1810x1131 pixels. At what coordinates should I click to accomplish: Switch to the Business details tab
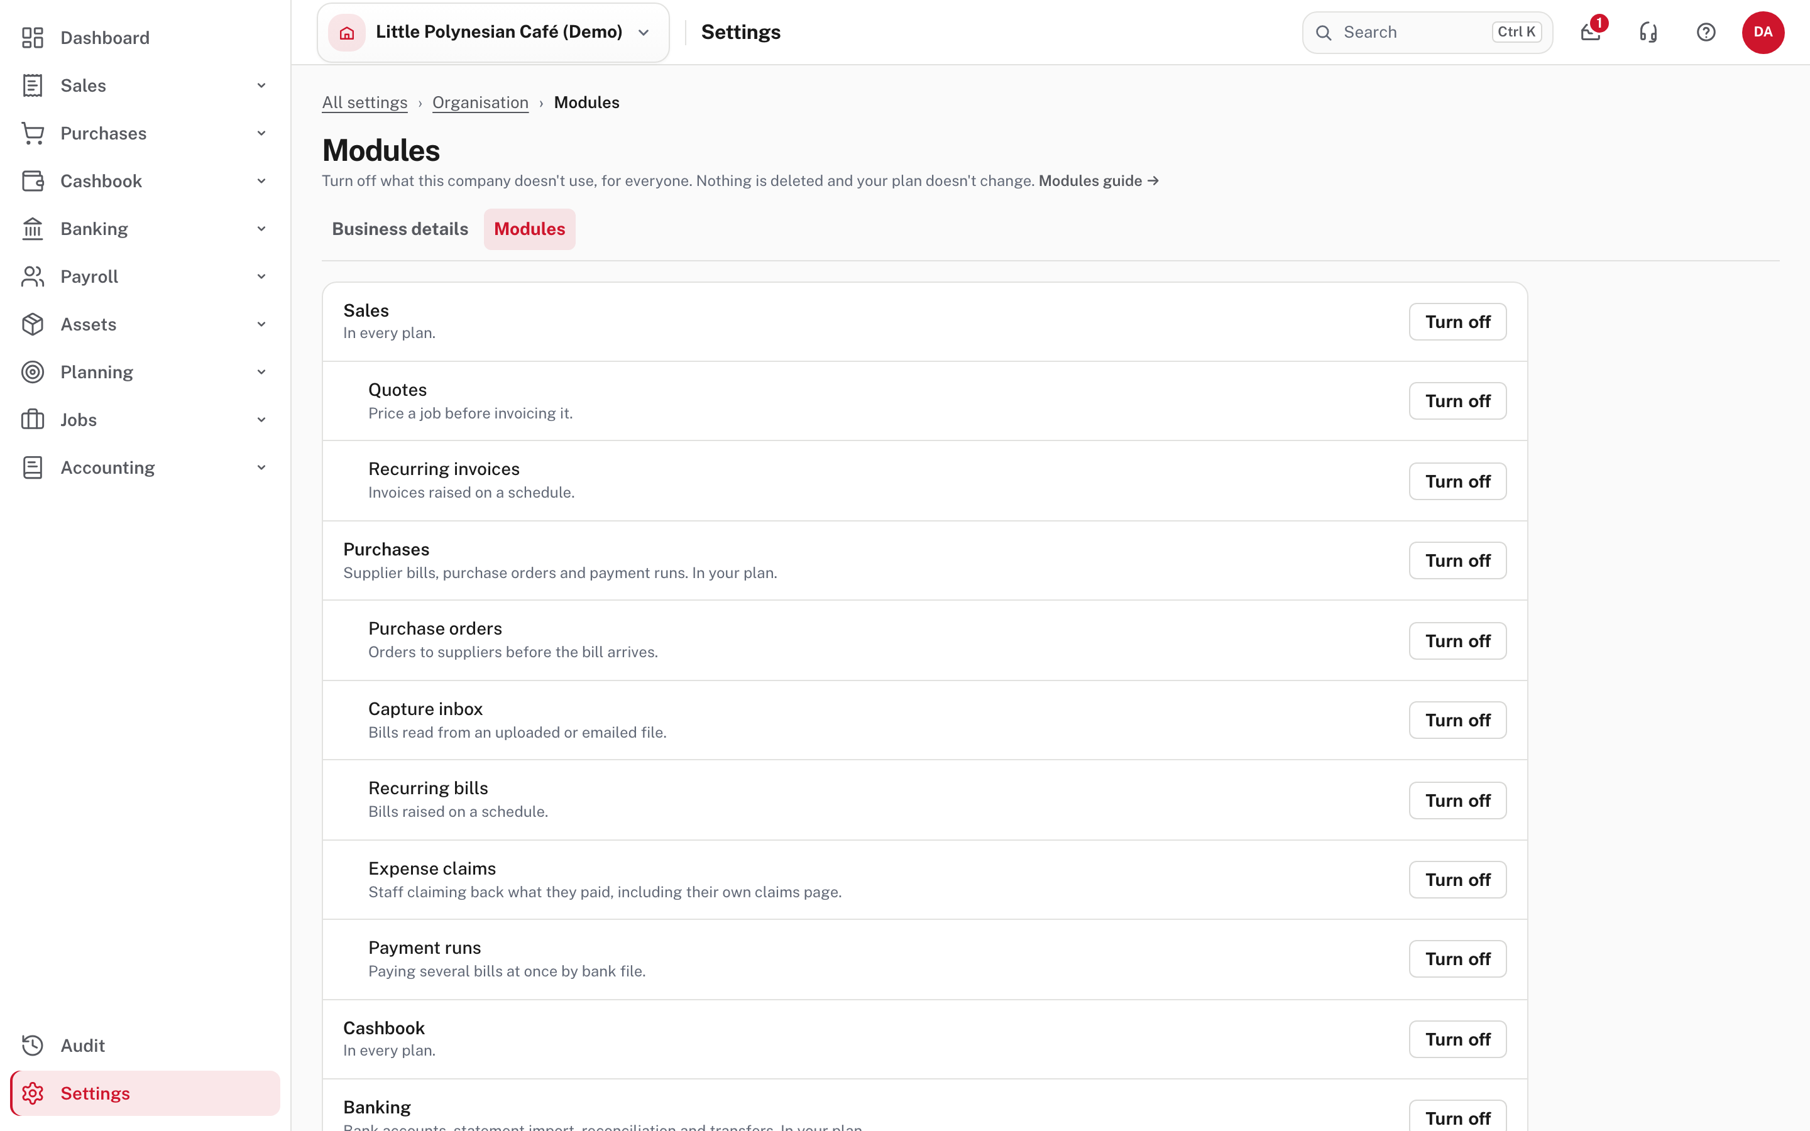(400, 229)
